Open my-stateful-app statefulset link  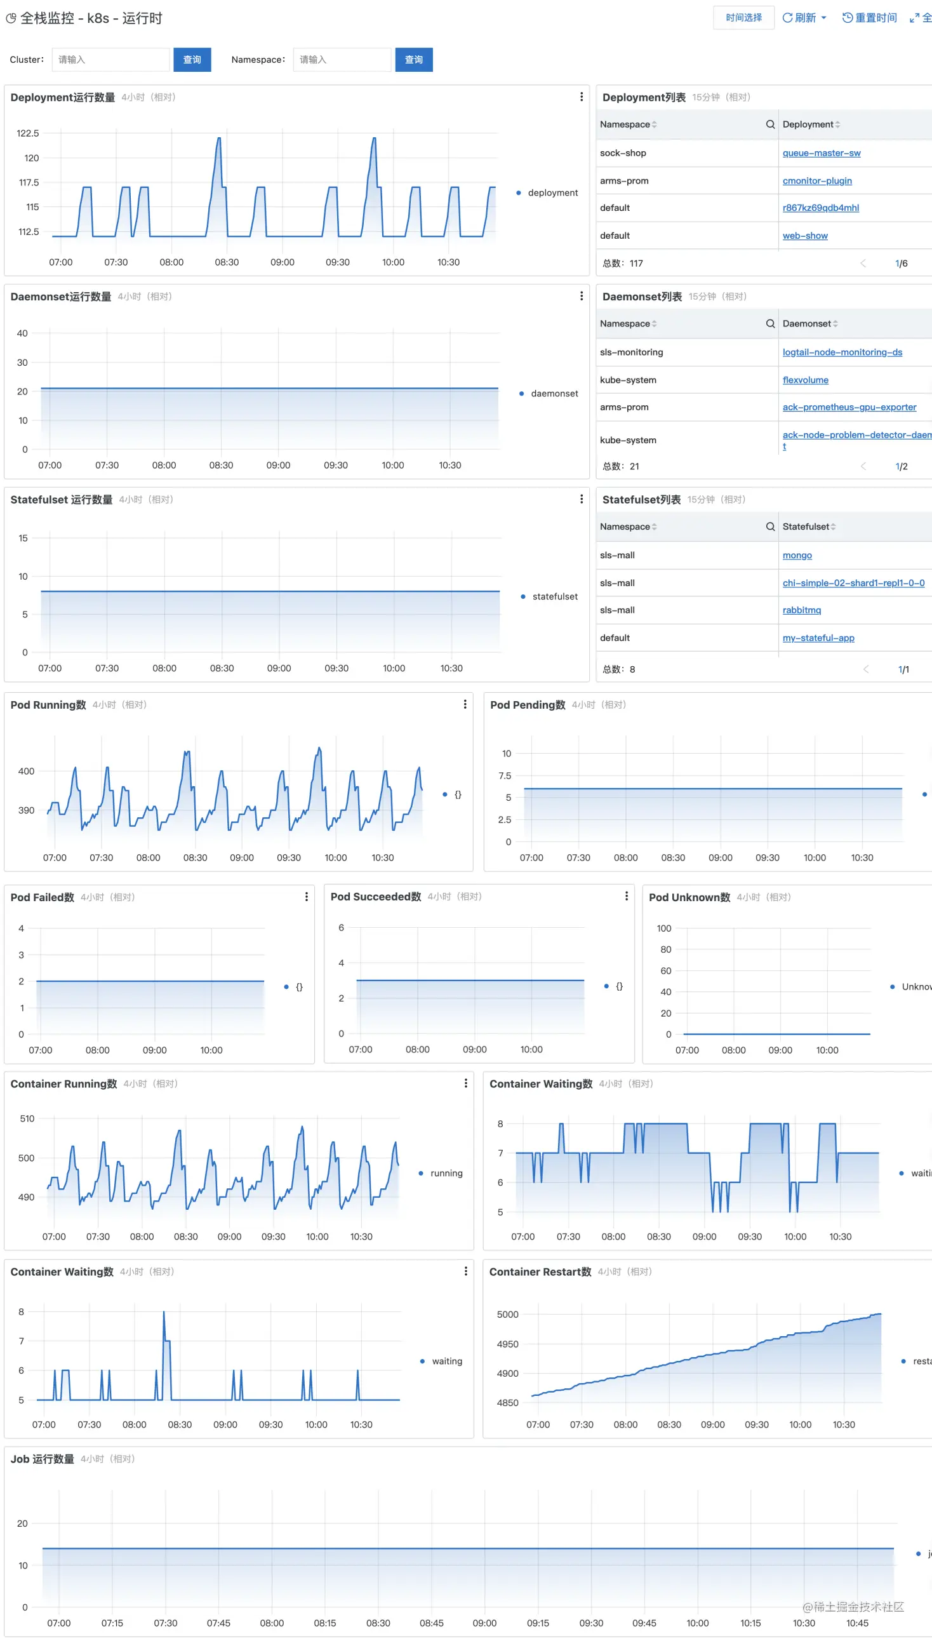[x=818, y=638]
